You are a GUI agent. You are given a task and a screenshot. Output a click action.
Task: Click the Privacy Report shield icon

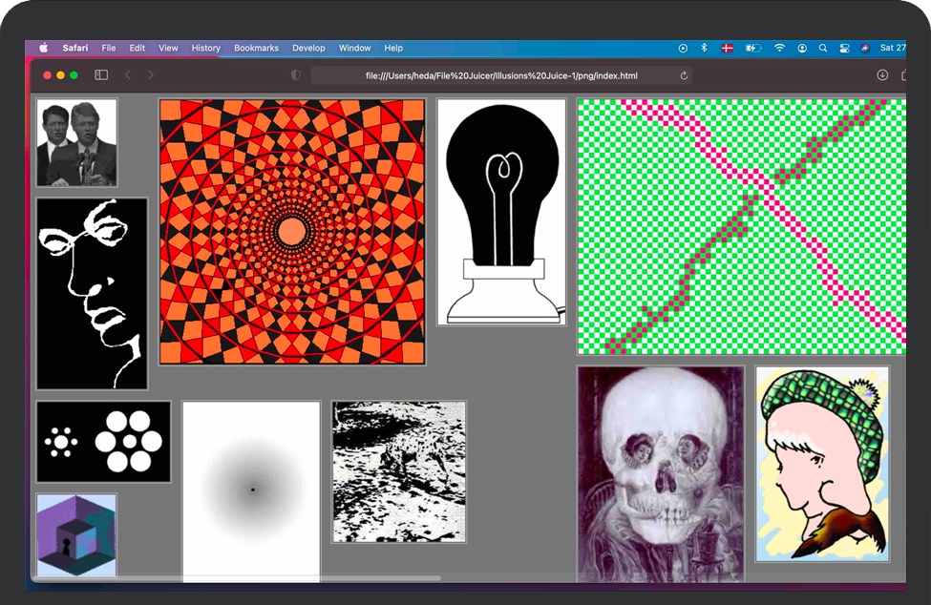[296, 75]
